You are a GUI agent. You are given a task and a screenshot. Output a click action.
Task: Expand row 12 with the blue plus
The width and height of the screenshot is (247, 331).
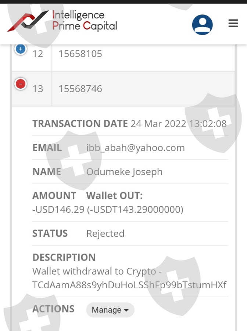[21, 49]
